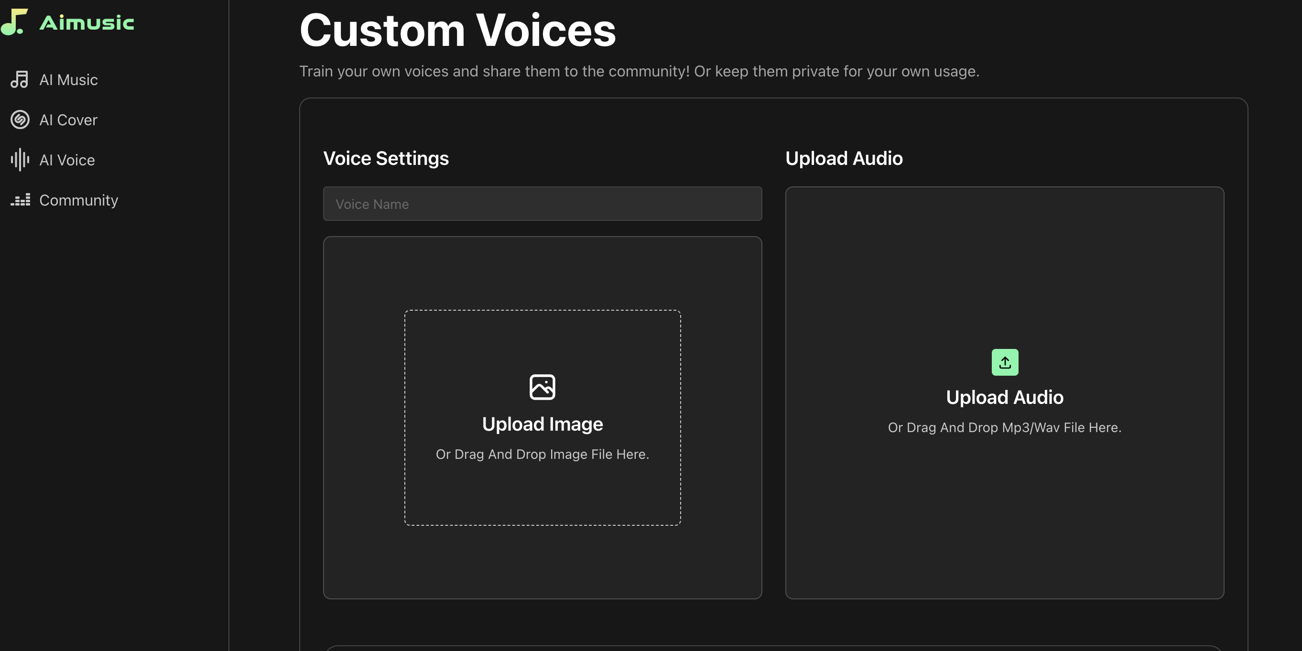1302x651 pixels.
Task: Click the AI Music sidebar icon
Action: coord(20,79)
